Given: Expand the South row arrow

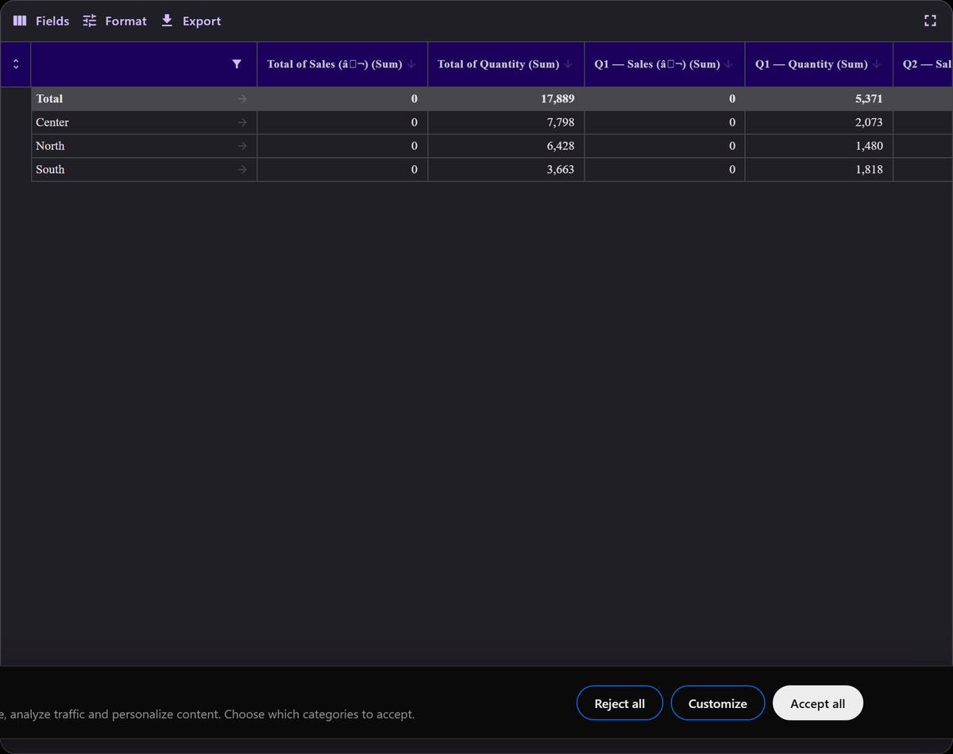Looking at the screenshot, I should (x=243, y=170).
